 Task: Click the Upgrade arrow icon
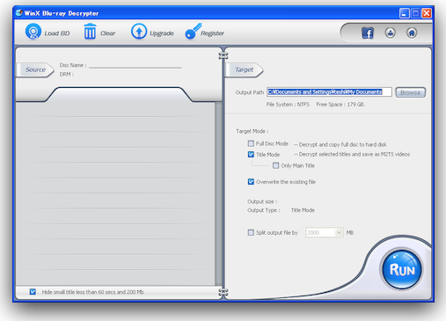139,32
